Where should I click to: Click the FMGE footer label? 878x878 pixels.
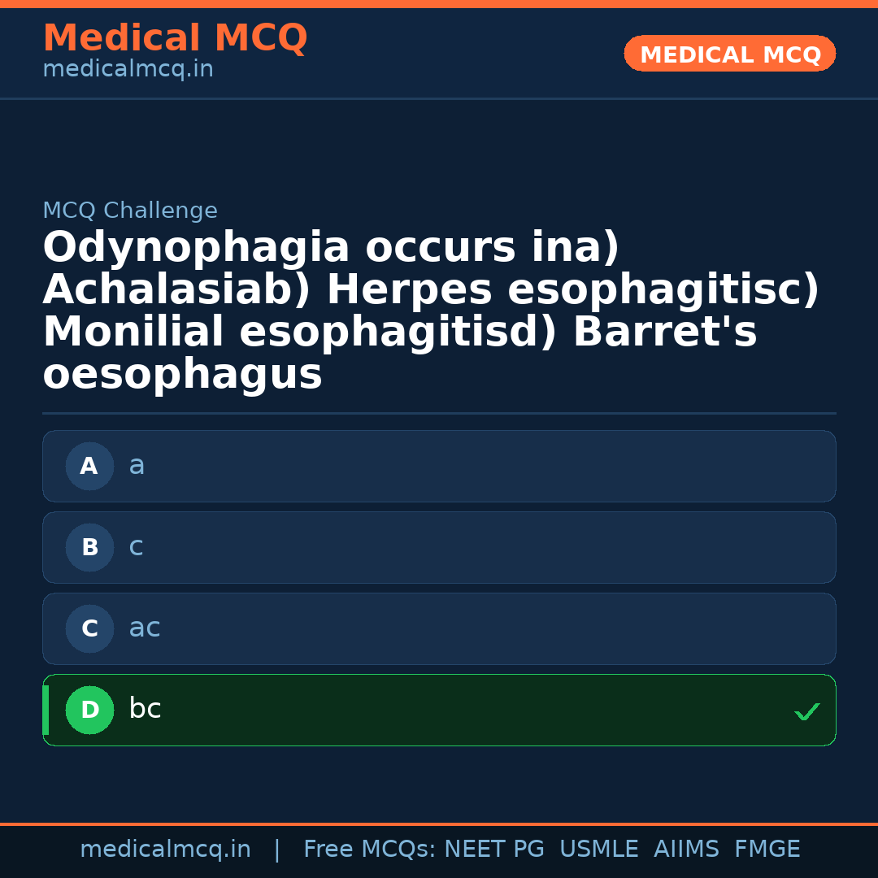(767, 849)
